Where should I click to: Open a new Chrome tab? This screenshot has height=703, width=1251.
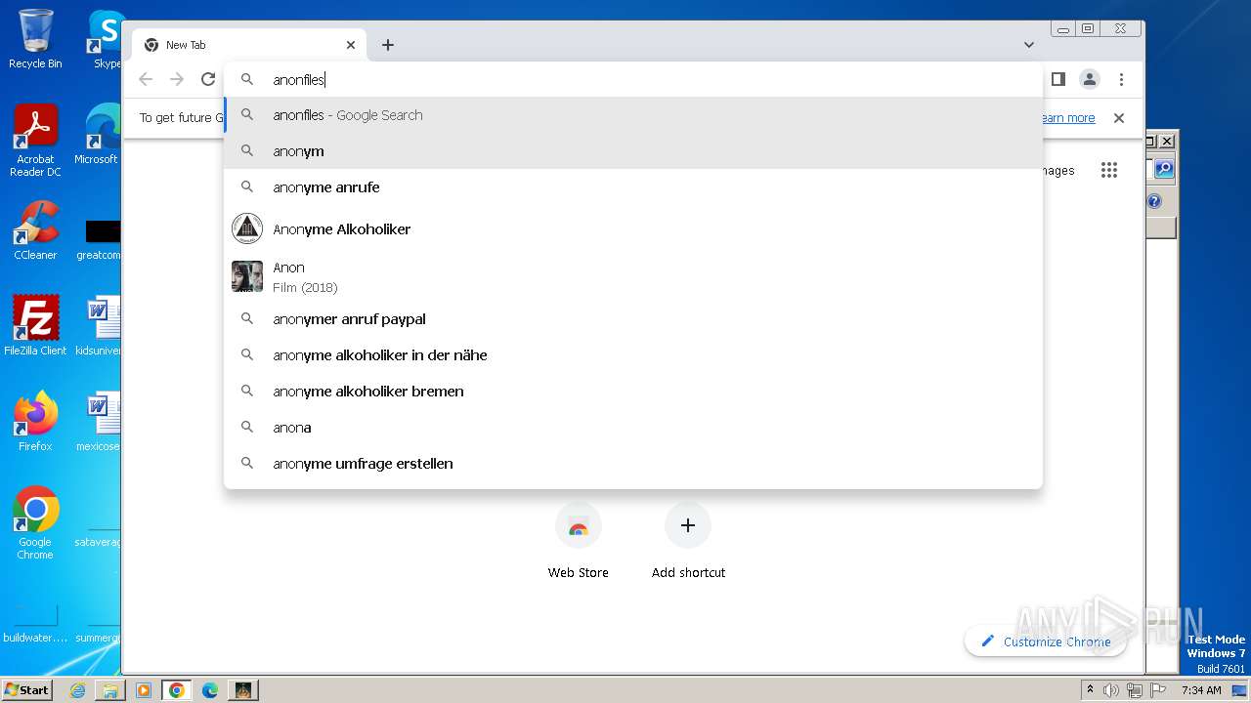coord(388,45)
